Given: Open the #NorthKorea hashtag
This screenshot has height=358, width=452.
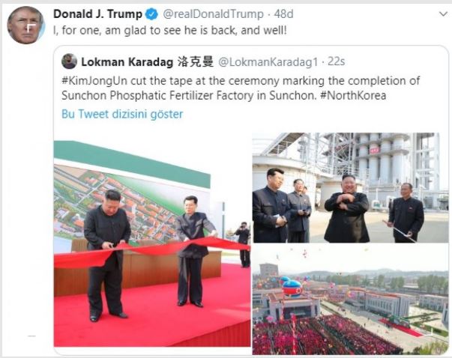Looking at the screenshot, I should 353,95.
